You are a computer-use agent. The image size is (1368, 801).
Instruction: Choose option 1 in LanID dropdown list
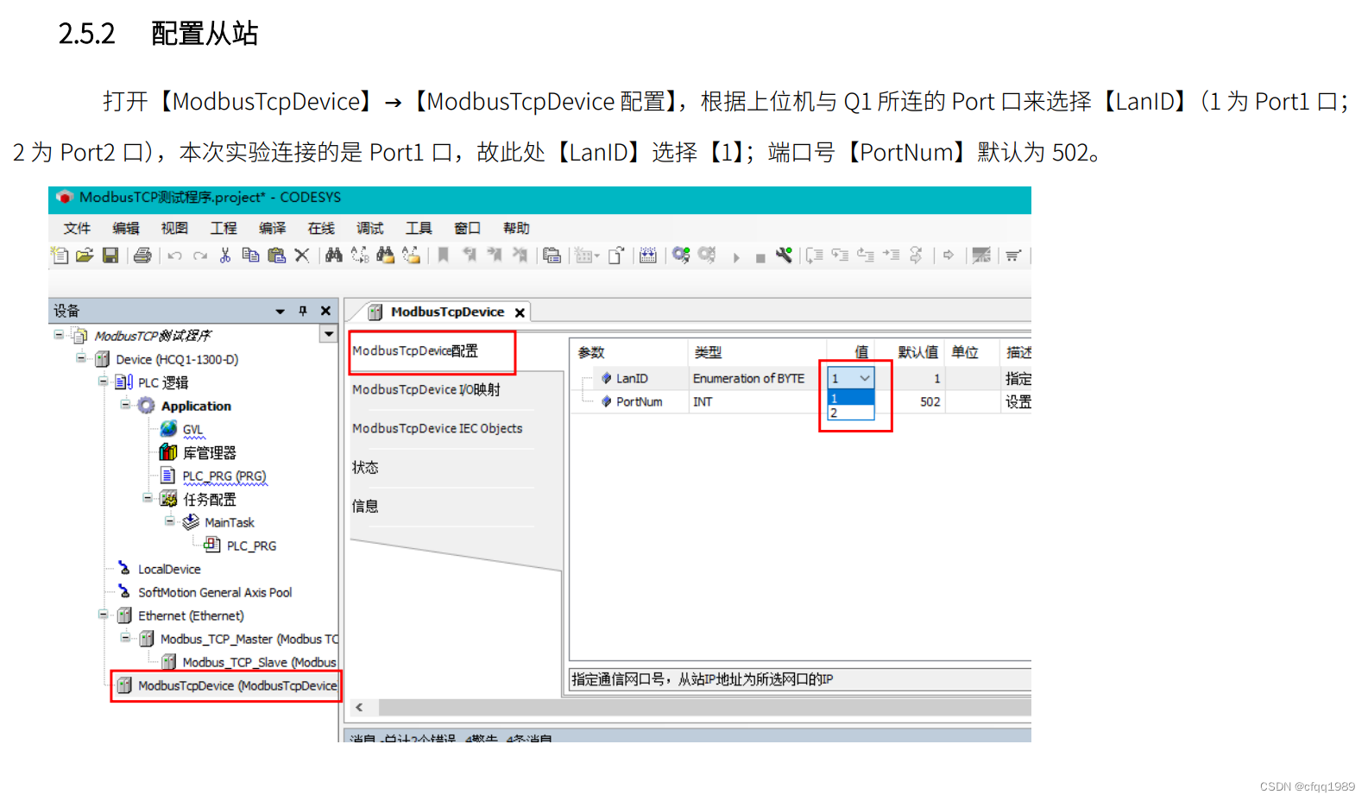(851, 398)
